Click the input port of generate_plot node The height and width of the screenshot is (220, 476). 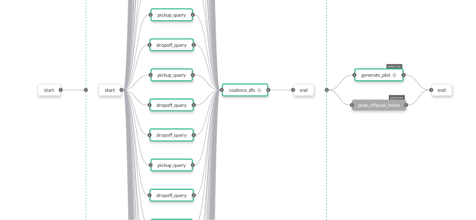click(354, 75)
